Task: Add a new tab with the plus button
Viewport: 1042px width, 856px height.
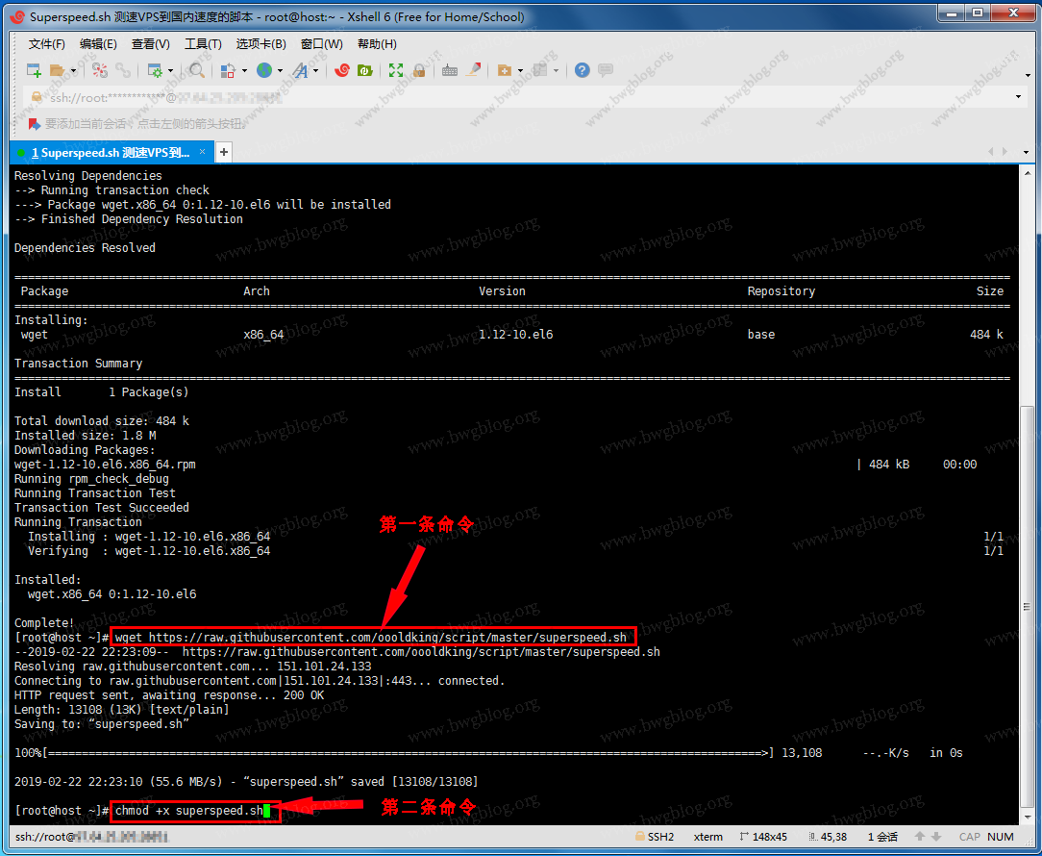Action: [224, 152]
